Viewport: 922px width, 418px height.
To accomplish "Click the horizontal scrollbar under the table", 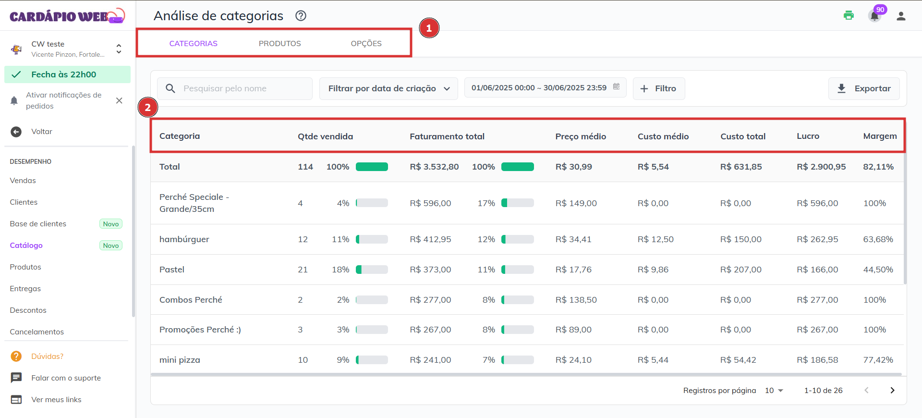I will tap(525, 374).
